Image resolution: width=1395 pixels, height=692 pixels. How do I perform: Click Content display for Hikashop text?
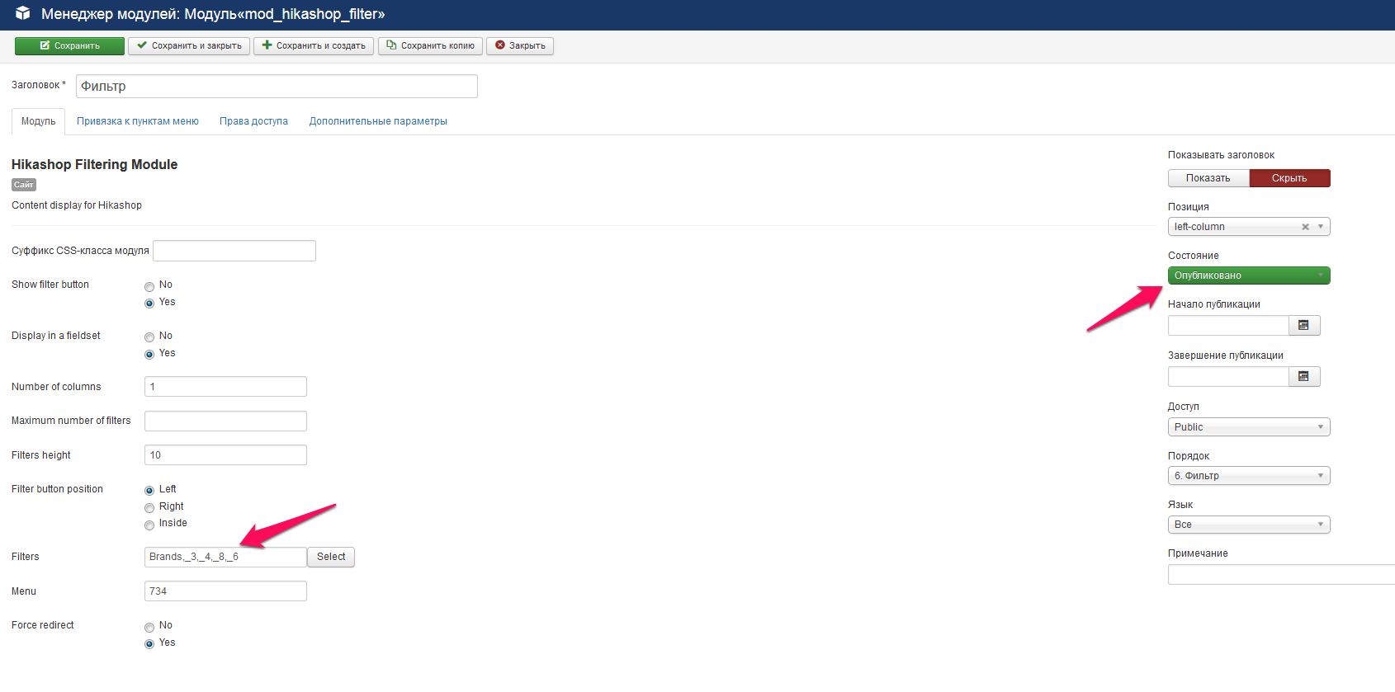tap(77, 205)
